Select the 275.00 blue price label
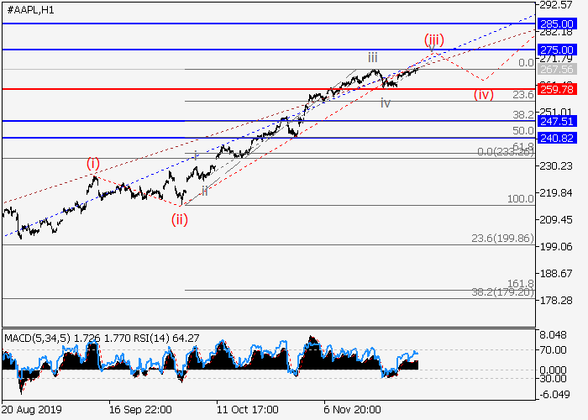588x420 pixels. point(557,50)
